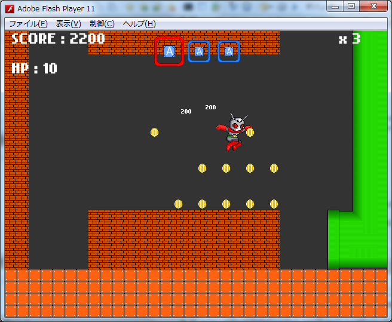Open the ヘルプ(H) menu
This screenshot has width=392, height=322.
click(139, 24)
